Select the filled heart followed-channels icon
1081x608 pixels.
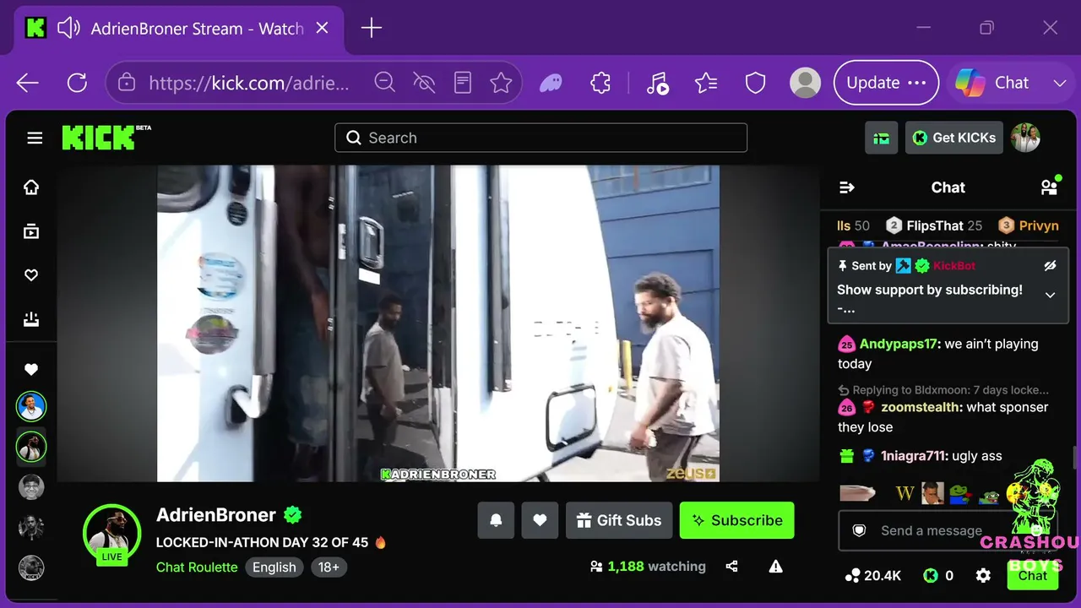[x=31, y=369]
